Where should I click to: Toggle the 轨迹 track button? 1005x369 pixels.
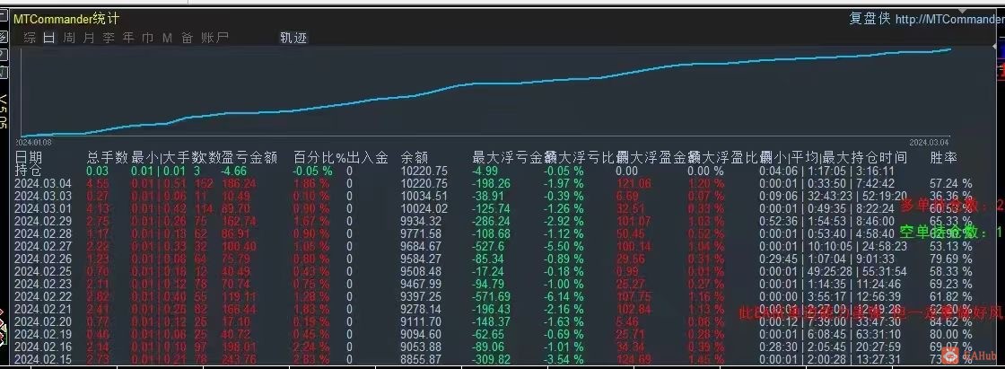[x=293, y=38]
